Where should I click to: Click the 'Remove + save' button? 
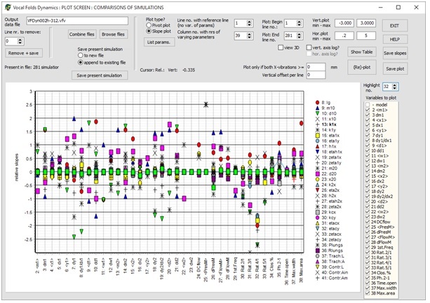(x=24, y=53)
